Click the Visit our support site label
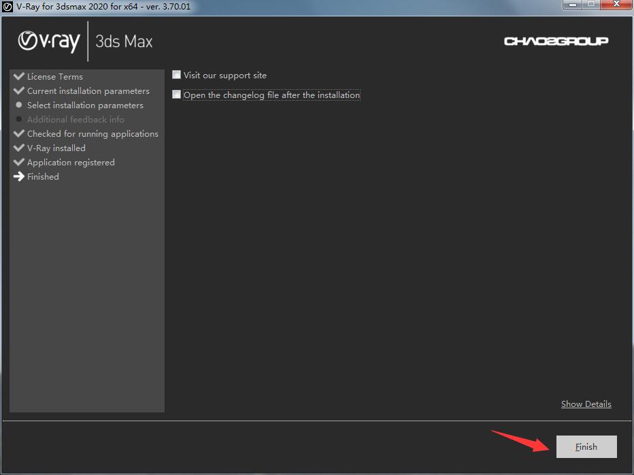Screen dimensions: 634x475 [225, 75]
